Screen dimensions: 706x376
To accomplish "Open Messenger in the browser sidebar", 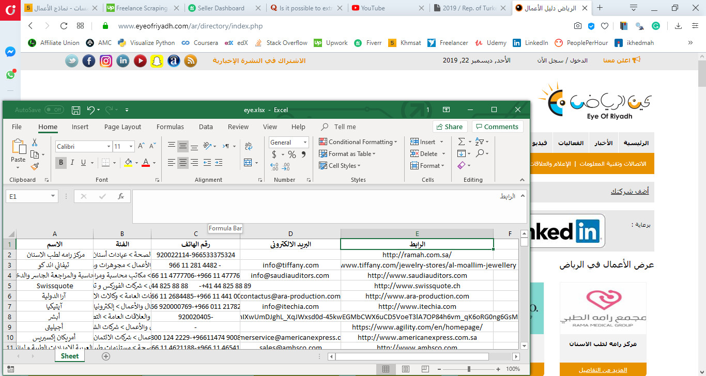I will [10, 52].
